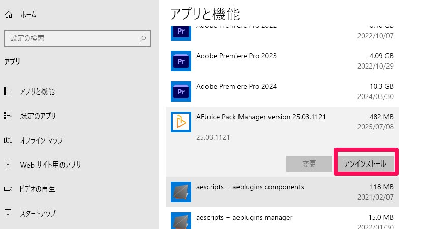Image resolution: width=448 pixels, height=229 pixels.
Task: Open ビデオの再生 settings
Action: 37,189
